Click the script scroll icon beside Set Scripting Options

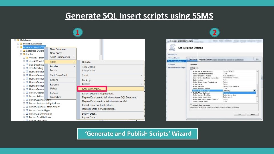click(172, 48)
